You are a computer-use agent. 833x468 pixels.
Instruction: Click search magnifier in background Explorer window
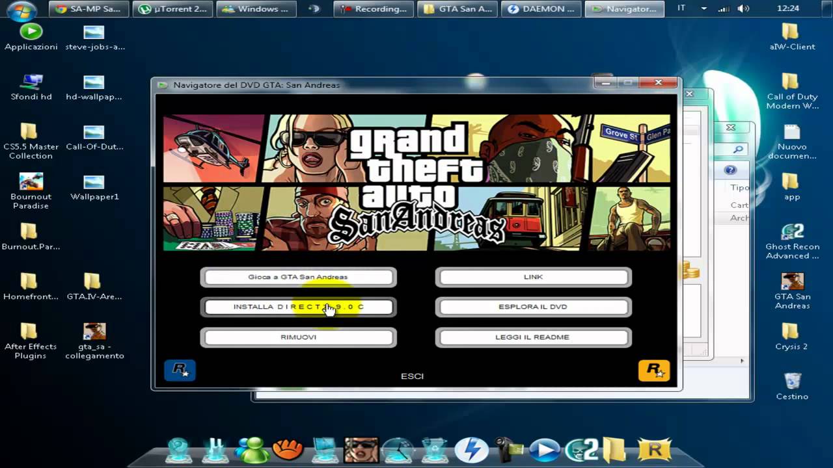point(737,149)
